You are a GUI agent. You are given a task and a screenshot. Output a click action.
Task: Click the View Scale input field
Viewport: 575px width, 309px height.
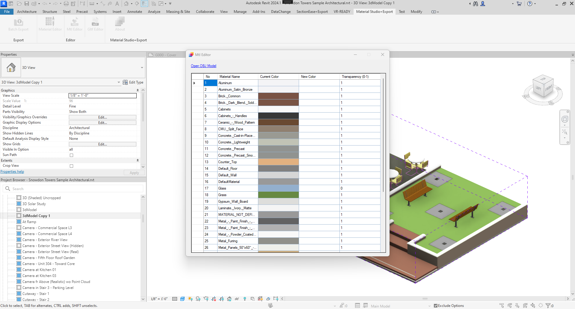102,96
